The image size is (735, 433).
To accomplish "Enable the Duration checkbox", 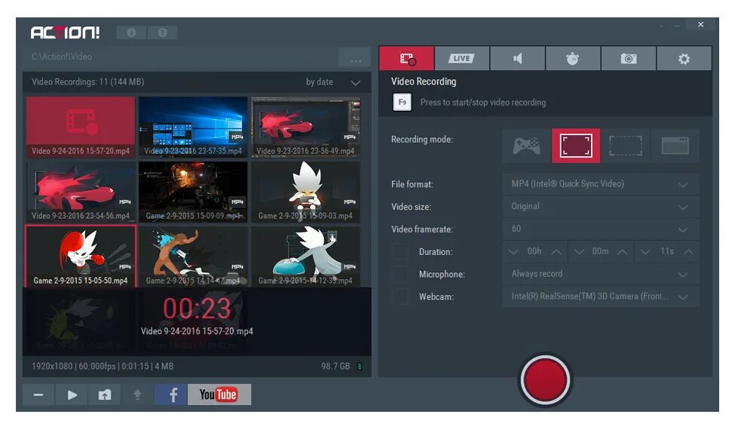I will click(x=400, y=251).
